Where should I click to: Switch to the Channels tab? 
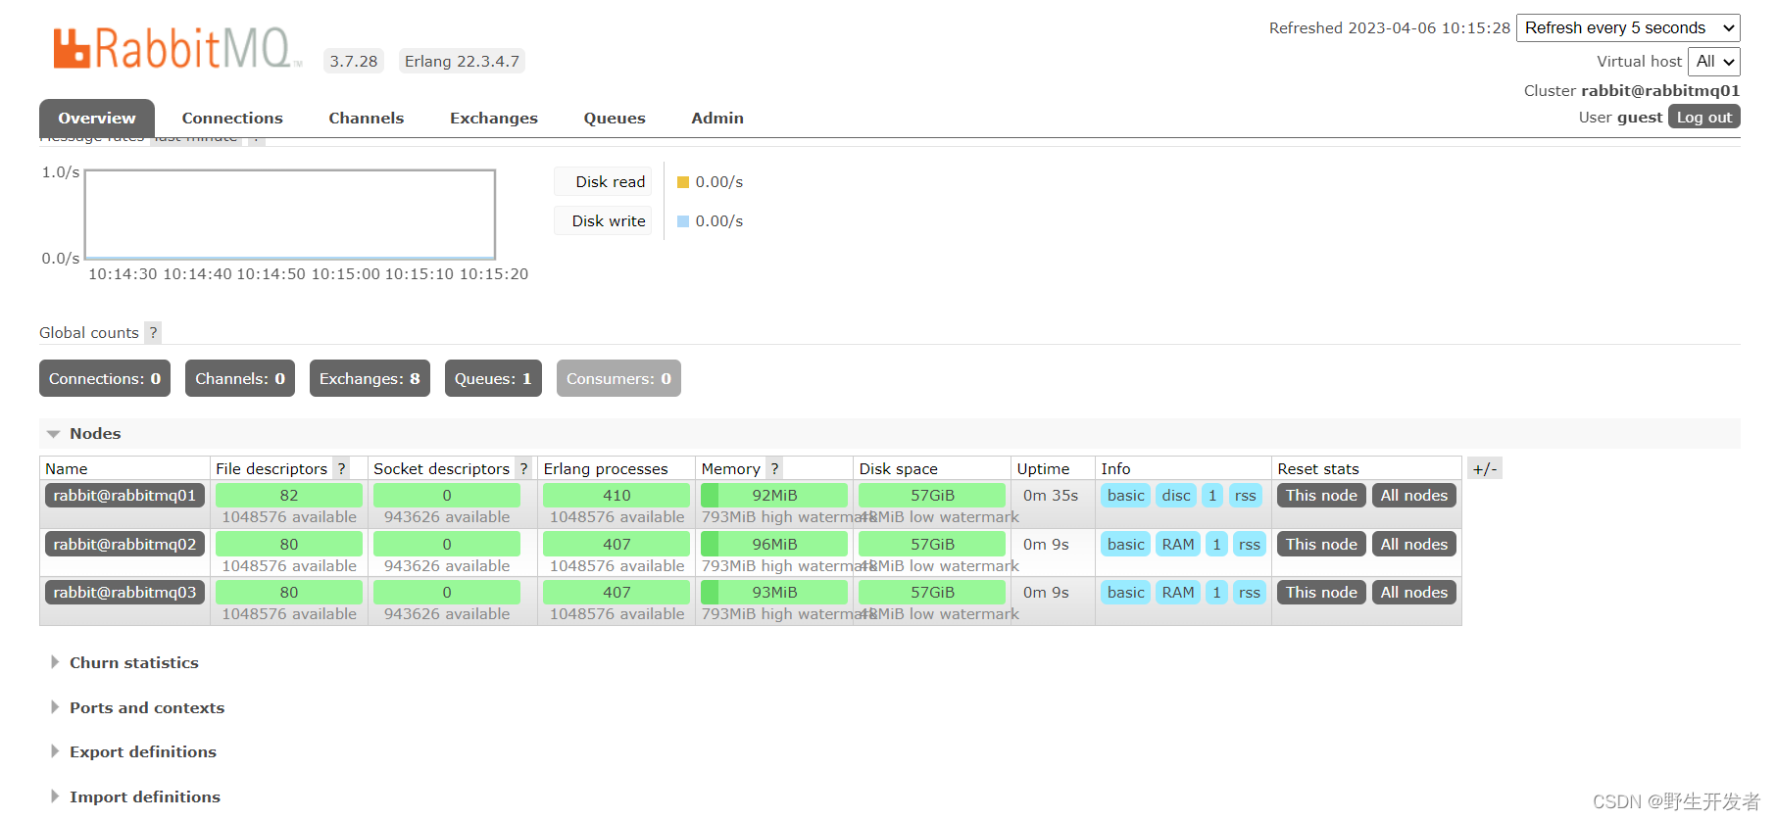[x=367, y=119]
